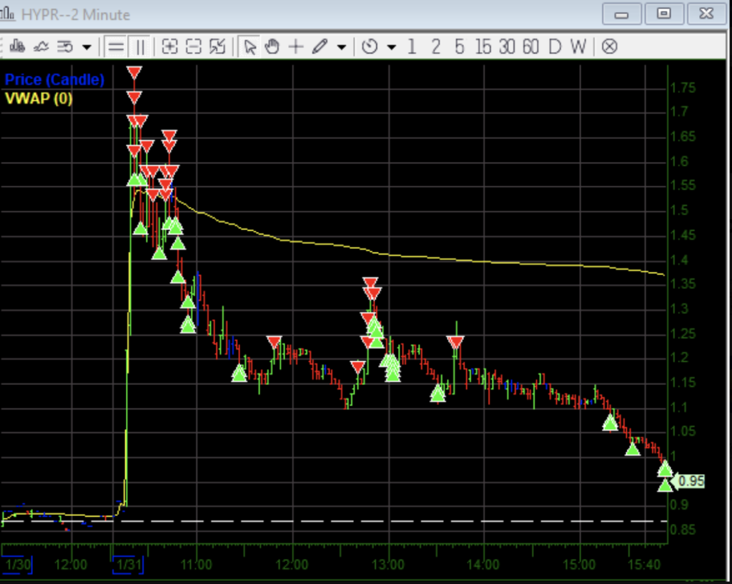This screenshot has height=584, width=732.
Task: Click the 1/30 date marker on time axis
Action: [17, 565]
